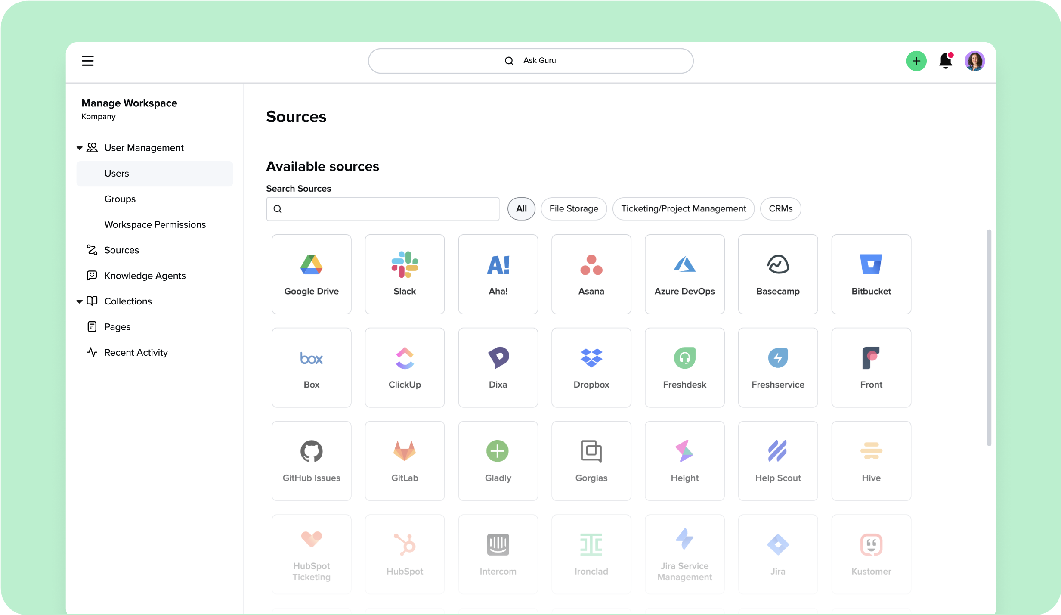
Task: Open the user profile avatar
Action: click(974, 61)
